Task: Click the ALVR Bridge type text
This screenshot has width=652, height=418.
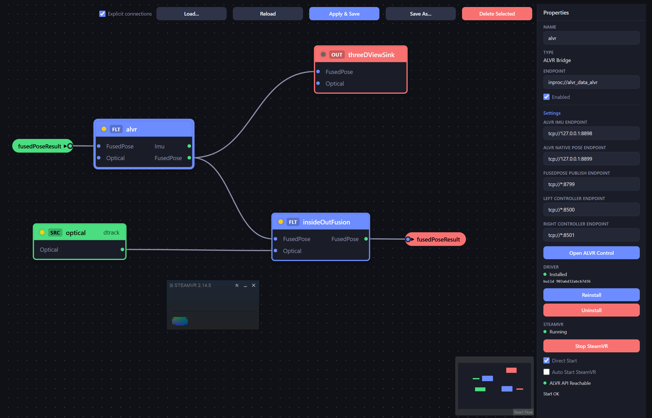Action: click(x=557, y=60)
